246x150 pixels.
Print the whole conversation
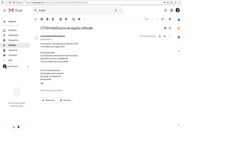[165, 28]
